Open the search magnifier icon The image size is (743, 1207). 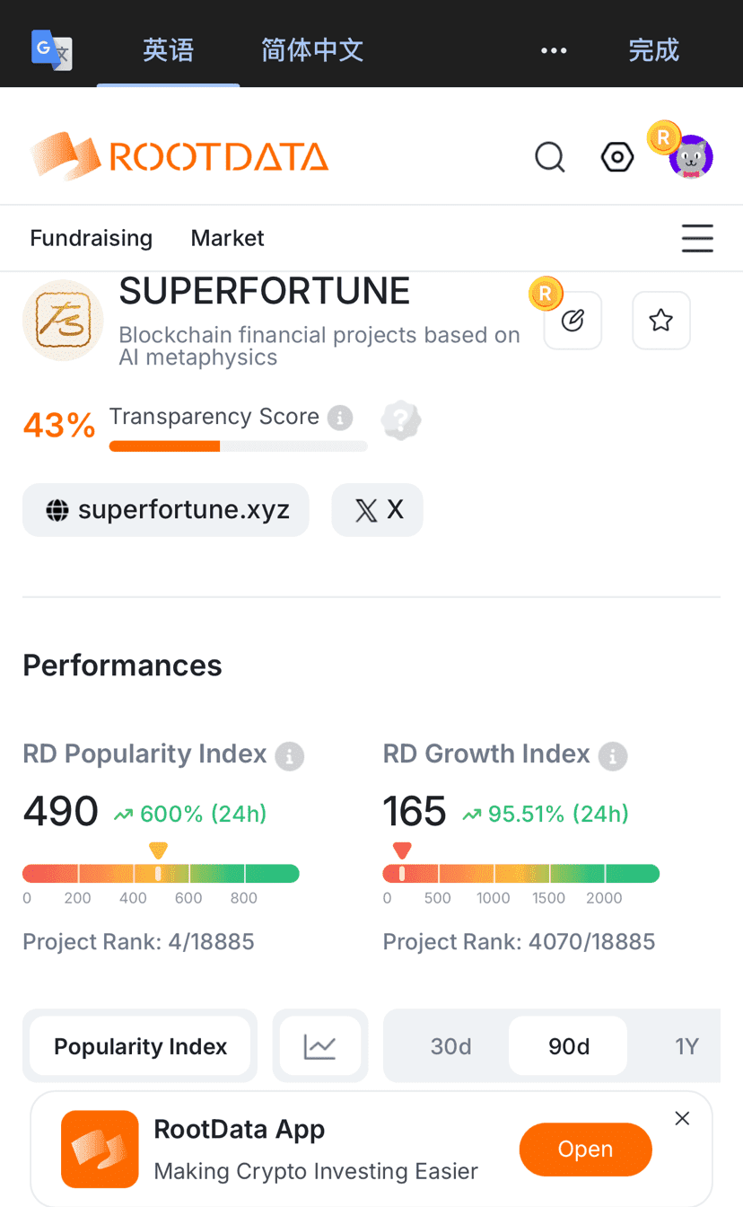click(549, 157)
